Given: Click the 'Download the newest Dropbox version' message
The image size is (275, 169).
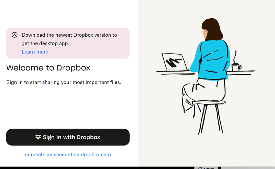Looking at the screenshot, I should (x=69, y=39).
